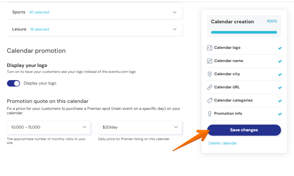The width and height of the screenshot is (294, 176).
Task: Click the checkmark beside Calendar logo
Action: [280, 48]
